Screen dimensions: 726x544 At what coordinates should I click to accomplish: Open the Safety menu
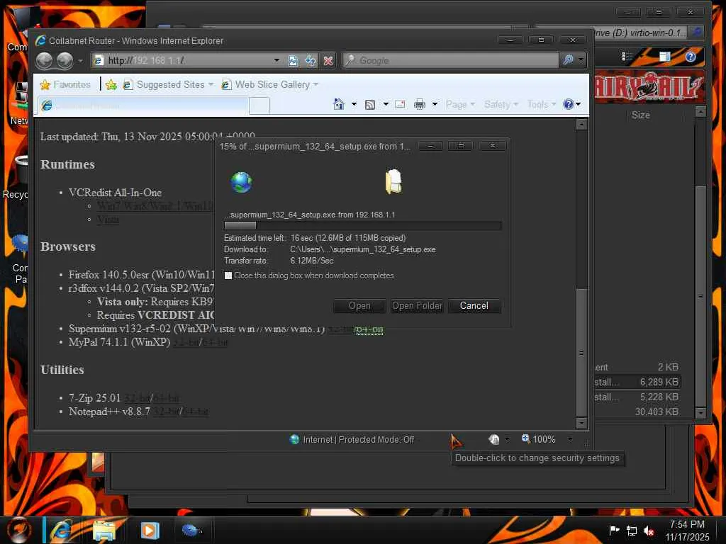501,105
